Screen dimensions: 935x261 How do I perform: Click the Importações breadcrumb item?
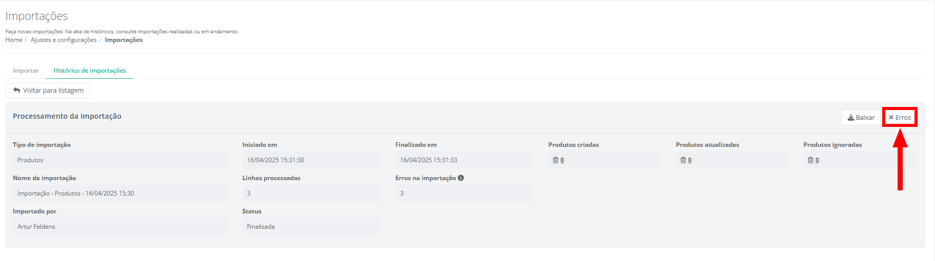(123, 40)
